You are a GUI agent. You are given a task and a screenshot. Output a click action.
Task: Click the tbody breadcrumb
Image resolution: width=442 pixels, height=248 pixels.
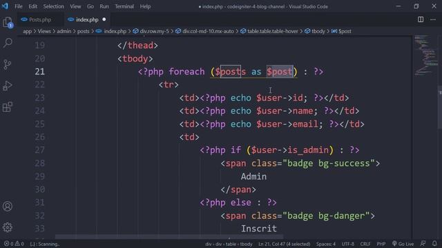(315, 31)
